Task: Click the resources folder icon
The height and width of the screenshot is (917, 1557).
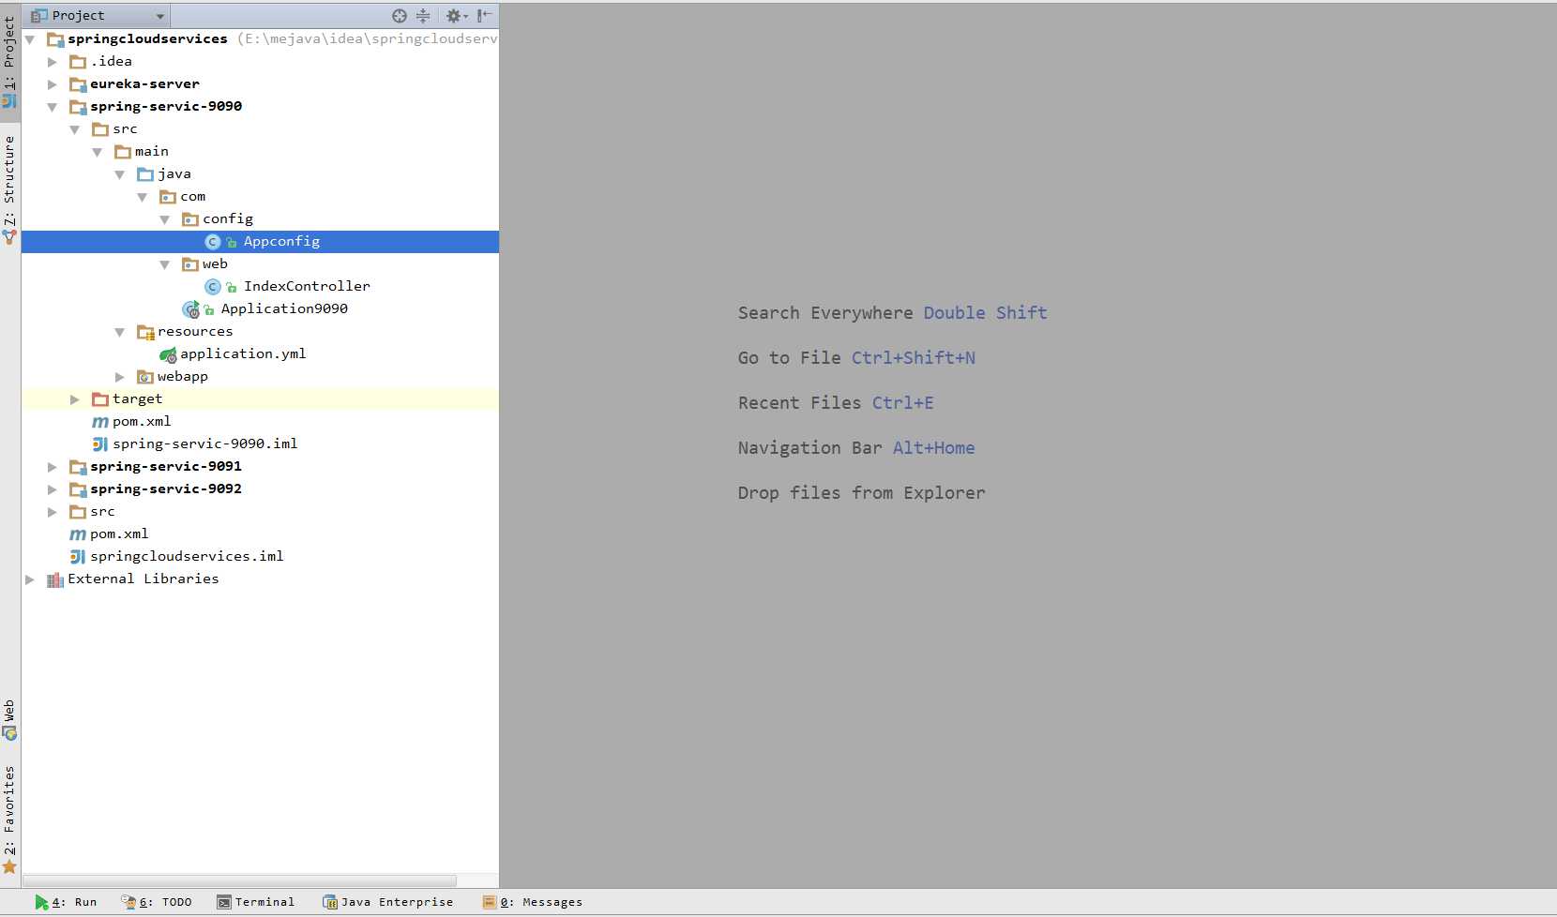Action: (145, 332)
